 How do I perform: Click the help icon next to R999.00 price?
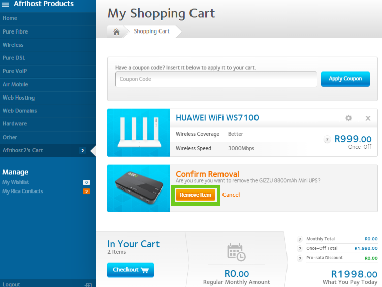pos(328,139)
